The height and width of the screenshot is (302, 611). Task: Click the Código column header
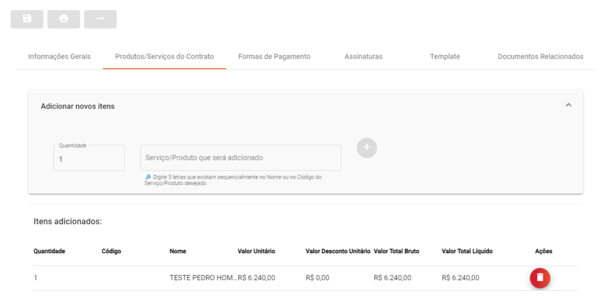click(112, 251)
